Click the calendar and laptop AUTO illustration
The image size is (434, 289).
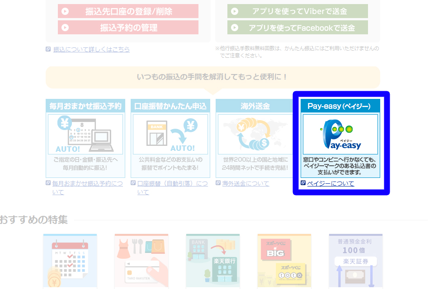pos(85,135)
